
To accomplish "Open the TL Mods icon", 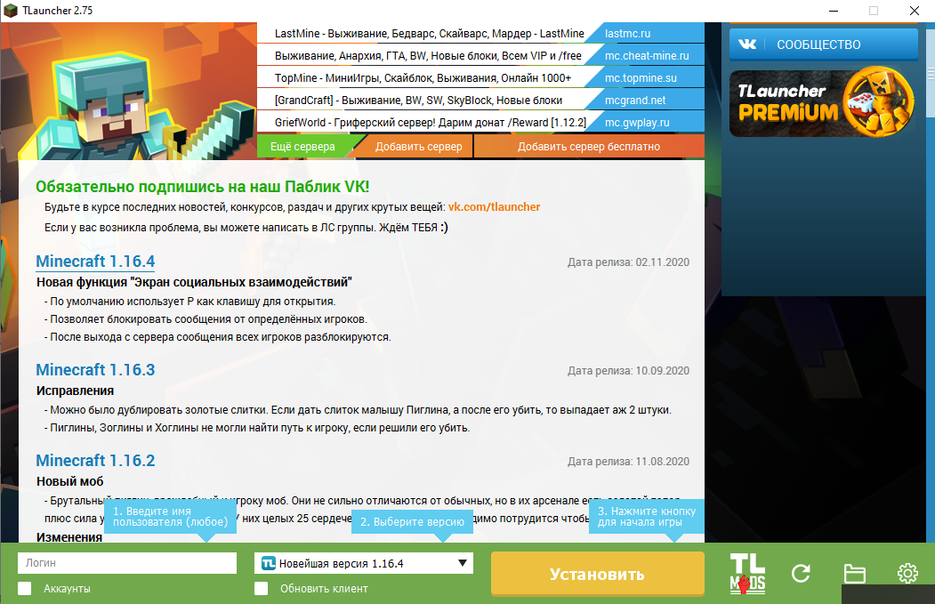I will [747, 573].
